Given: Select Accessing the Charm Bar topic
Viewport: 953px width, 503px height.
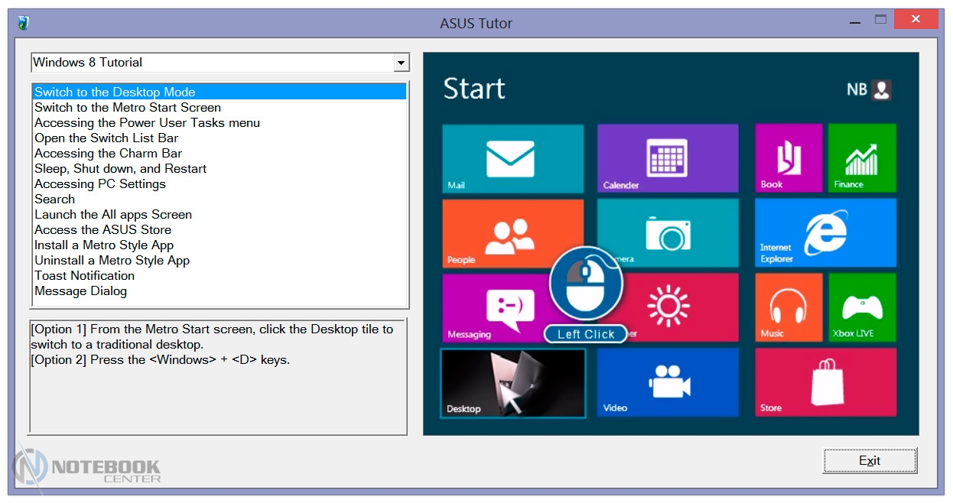Looking at the screenshot, I should tap(108, 153).
